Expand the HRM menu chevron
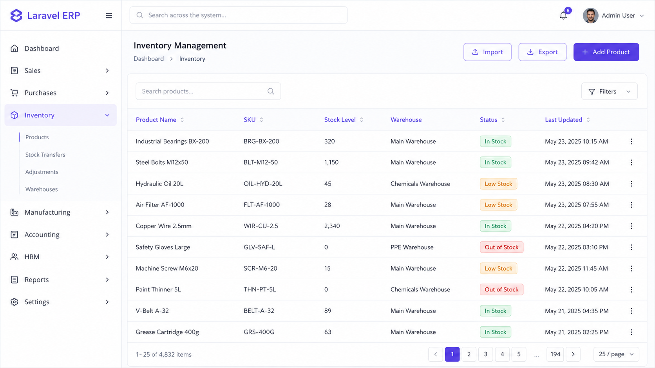Screen dimensions: 655x368 [107, 257]
